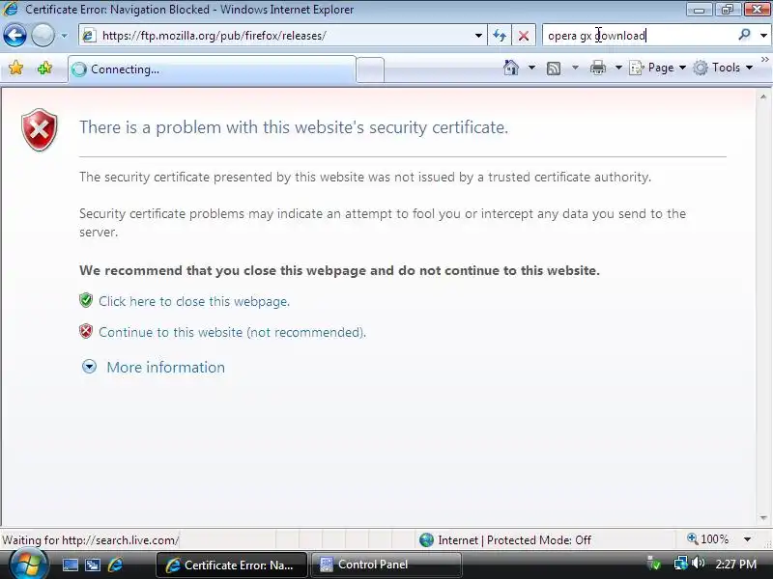Click the red shield continue icon
773x579 pixels.
click(86, 331)
